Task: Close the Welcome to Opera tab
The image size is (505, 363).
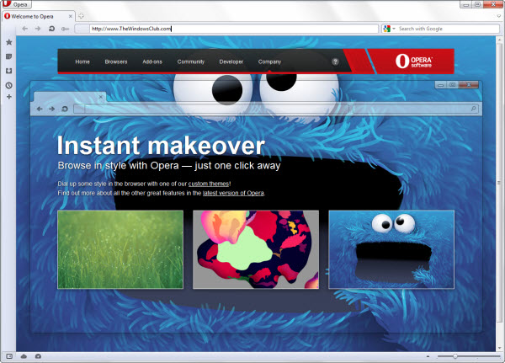Action: (70, 17)
